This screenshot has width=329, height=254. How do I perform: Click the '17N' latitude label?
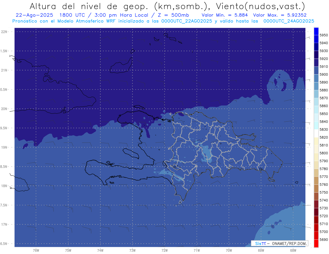click(4, 224)
